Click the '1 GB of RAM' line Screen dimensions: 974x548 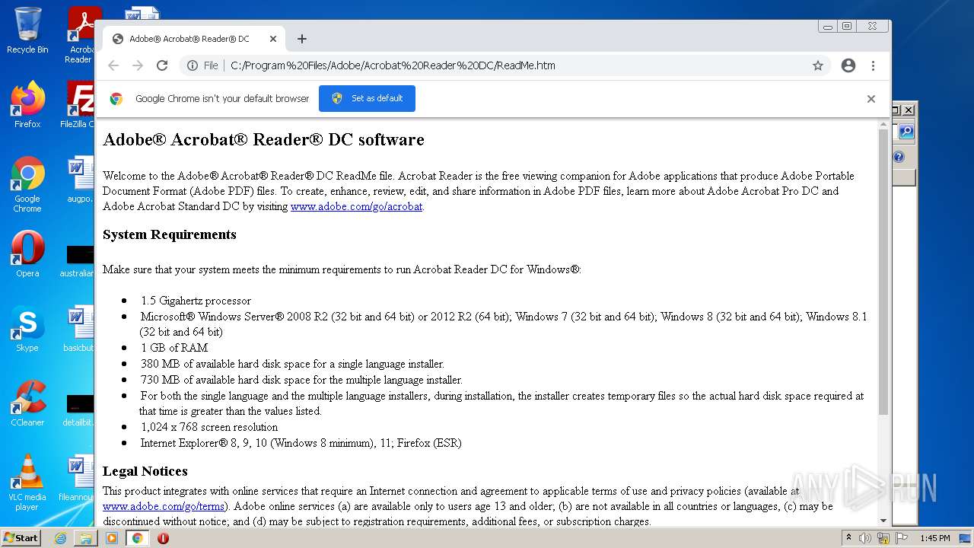tap(174, 348)
